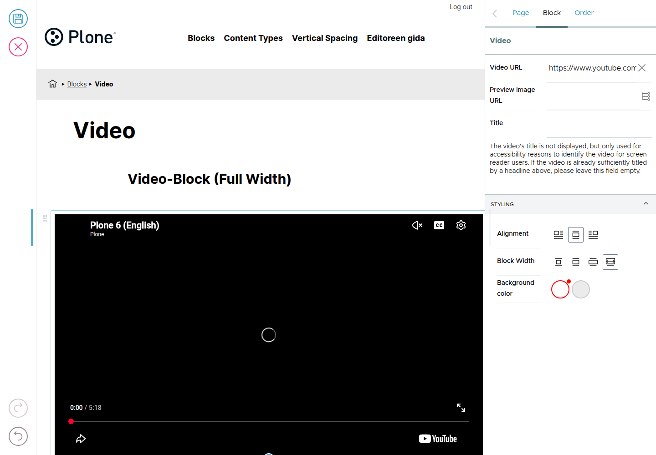This screenshot has width=656, height=455.
Task: Focus the Title input field
Action: pos(599,124)
